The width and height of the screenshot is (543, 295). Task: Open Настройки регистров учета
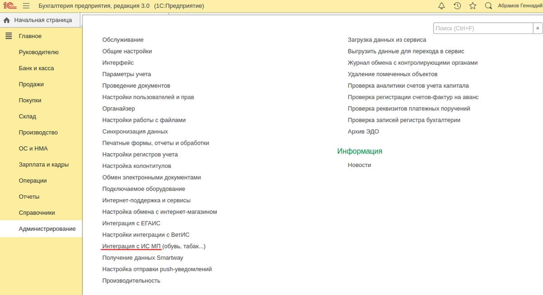click(x=140, y=154)
